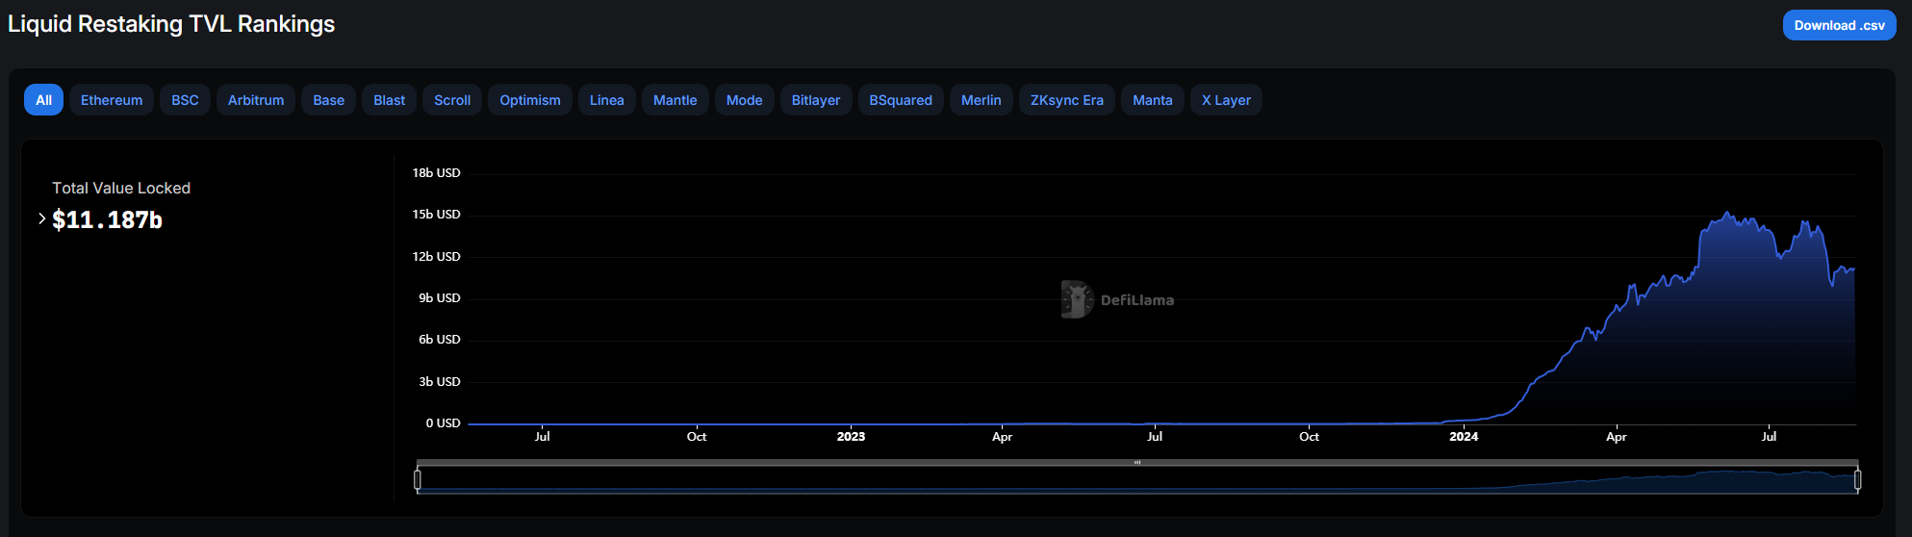Switch to BSC chain filter

(x=185, y=100)
